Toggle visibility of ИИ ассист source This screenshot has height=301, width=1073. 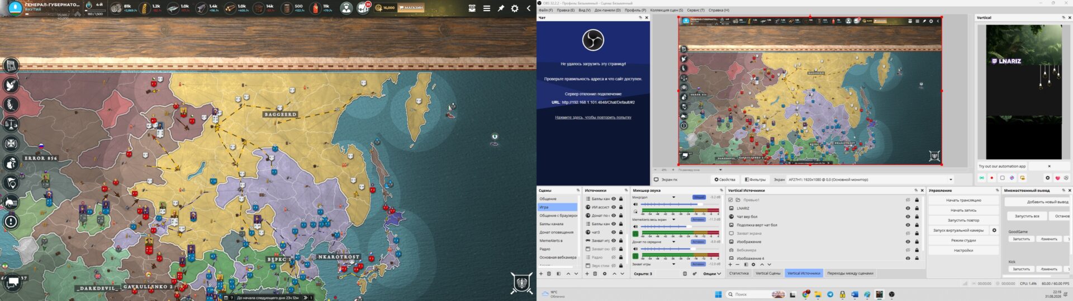(614, 207)
